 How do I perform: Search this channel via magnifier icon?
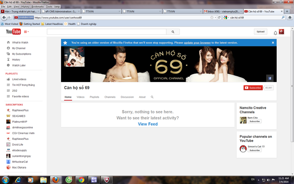[152, 97]
